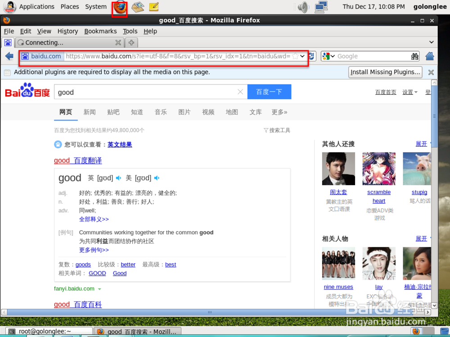Open the Bookmarks menu
The width and height of the screenshot is (450, 337).
pyautogui.click(x=100, y=31)
